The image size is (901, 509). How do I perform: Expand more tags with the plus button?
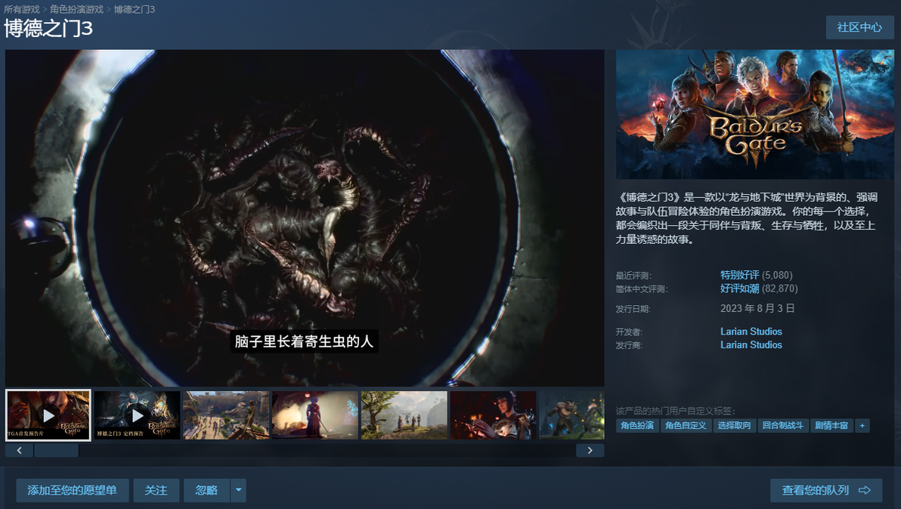pyautogui.click(x=862, y=425)
